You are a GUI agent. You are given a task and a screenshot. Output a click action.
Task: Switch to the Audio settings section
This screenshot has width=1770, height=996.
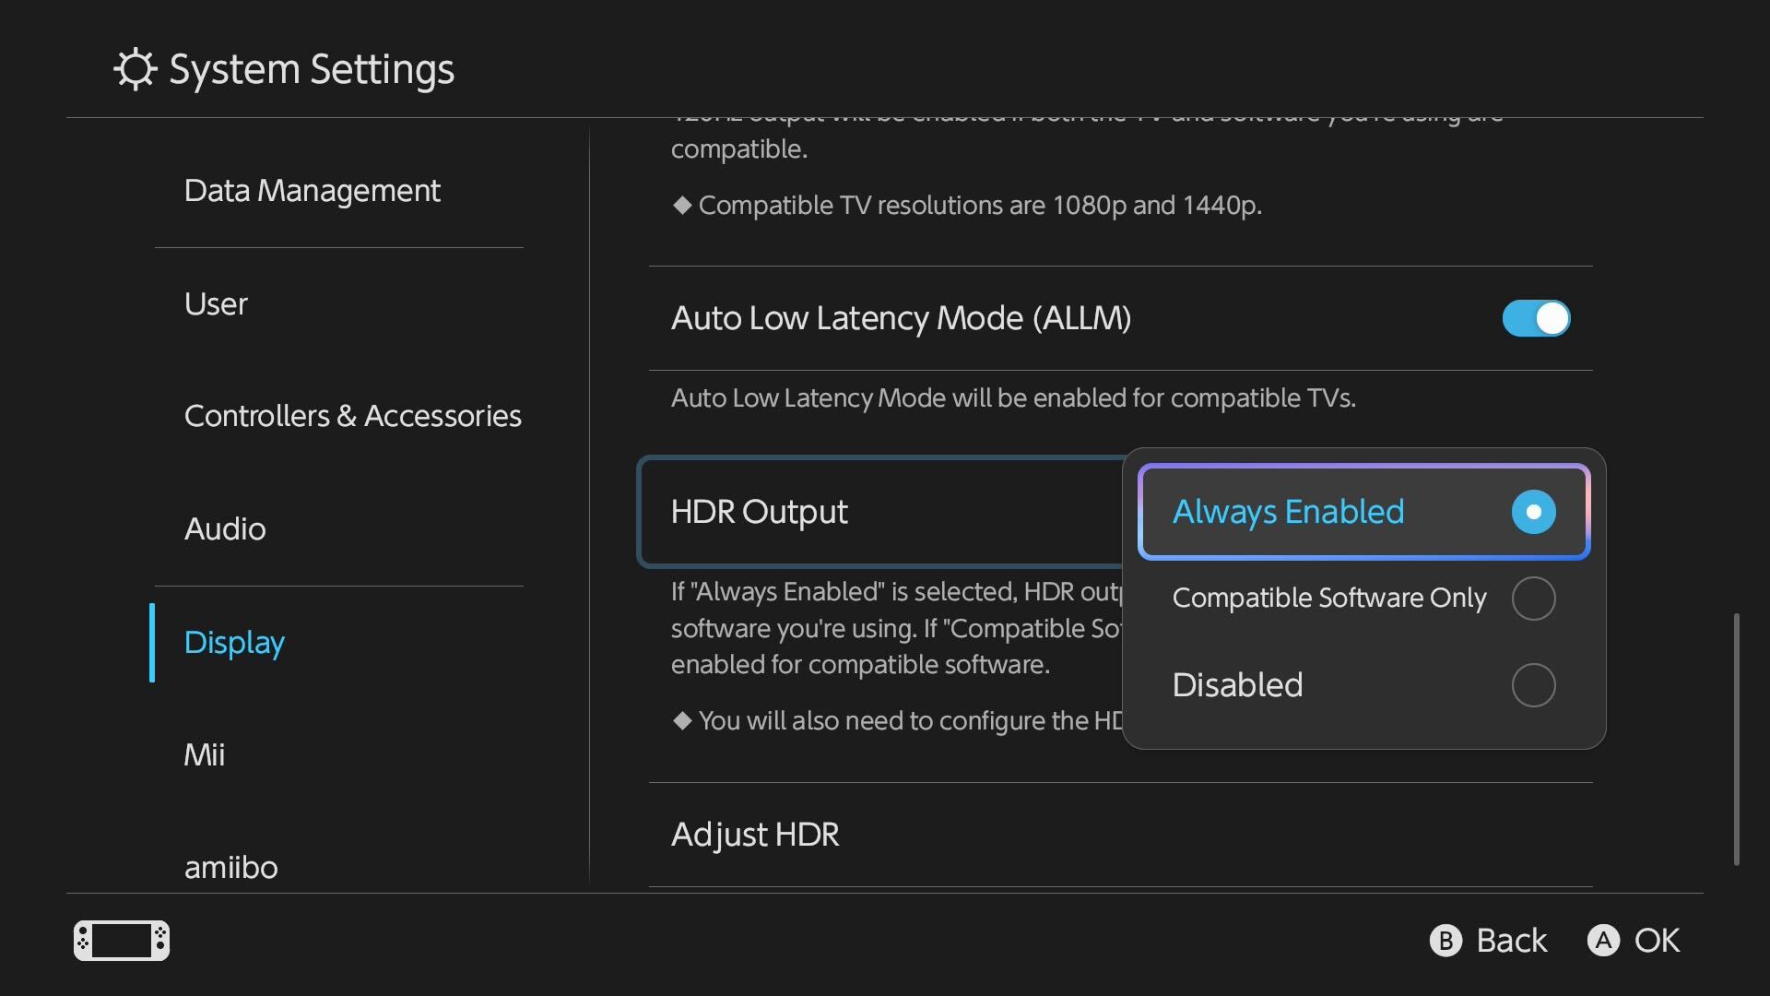coord(225,529)
